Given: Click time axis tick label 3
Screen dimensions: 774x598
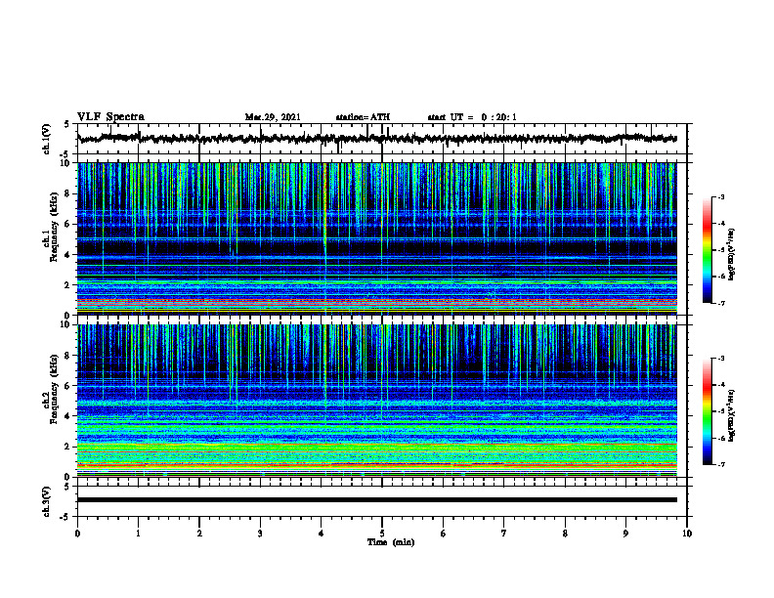Looking at the screenshot, I should pyautogui.click(x=260, y=534).
